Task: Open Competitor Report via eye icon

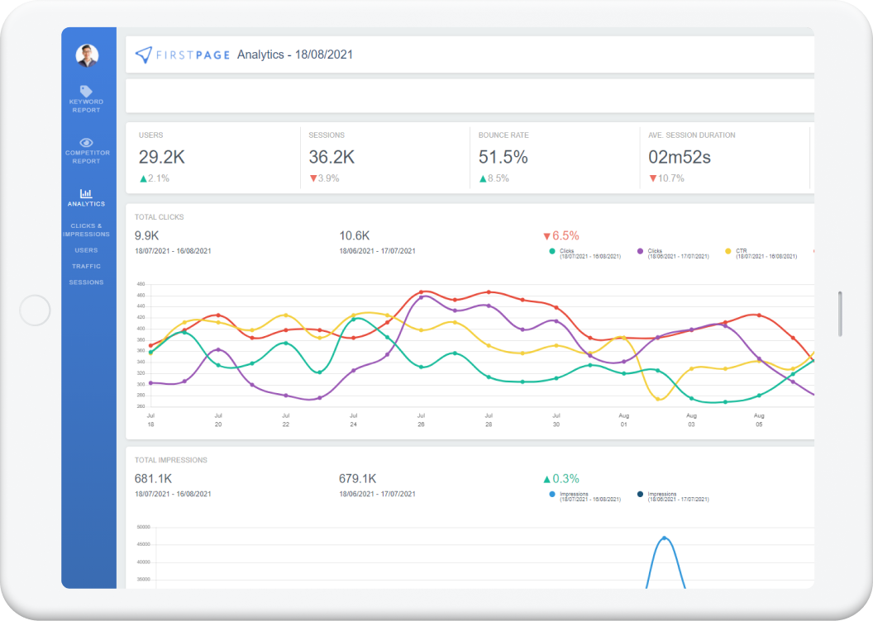Action: [x=86, y=142]
